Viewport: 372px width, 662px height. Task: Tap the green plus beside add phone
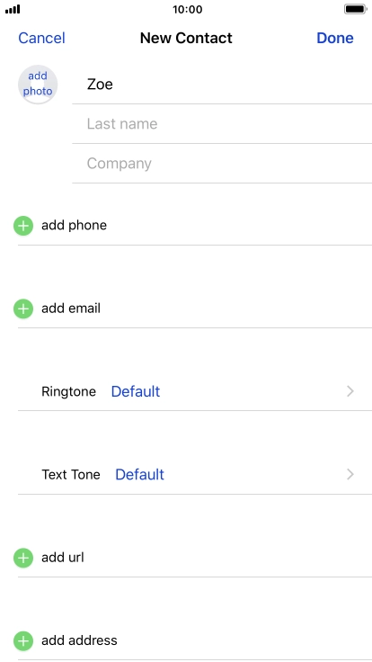pos(23,226)
